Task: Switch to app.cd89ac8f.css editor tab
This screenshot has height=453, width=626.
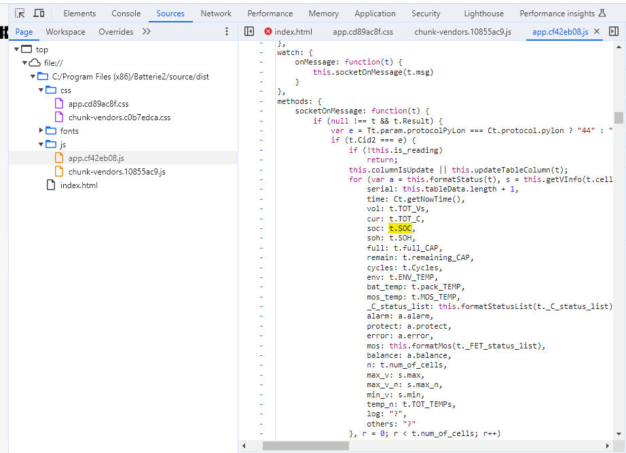Action: click(363, 31)
